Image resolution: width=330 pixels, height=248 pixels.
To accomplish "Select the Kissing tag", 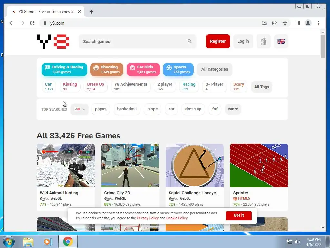I will 70,87.
